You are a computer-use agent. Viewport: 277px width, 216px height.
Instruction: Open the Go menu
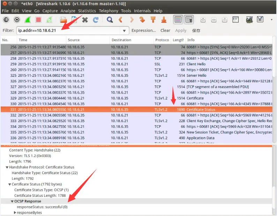tap(37, 11)
